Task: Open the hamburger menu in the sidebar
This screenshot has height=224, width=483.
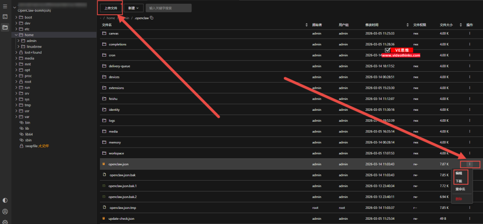Action: (5, 7)
